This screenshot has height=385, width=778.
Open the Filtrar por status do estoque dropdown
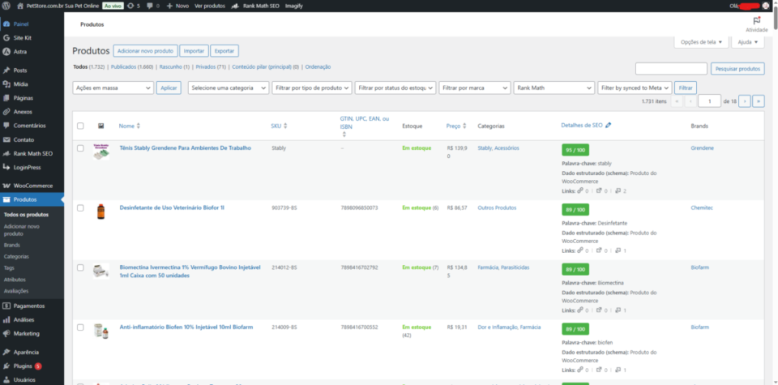(395, 88)
